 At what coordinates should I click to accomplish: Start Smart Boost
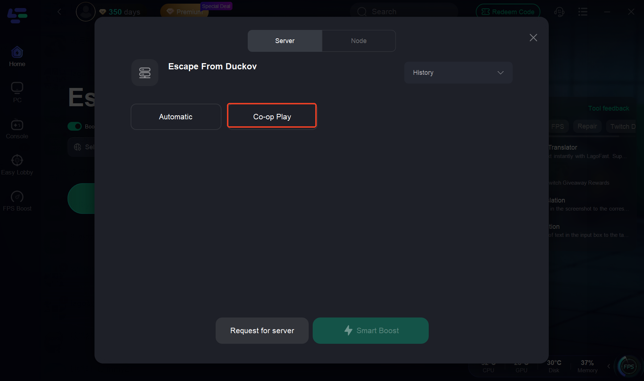(370, 331)
